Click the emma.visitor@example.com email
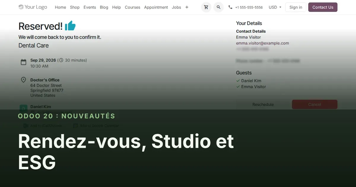The width and height of the screenshot is (356, 187). tap(263, 43)
